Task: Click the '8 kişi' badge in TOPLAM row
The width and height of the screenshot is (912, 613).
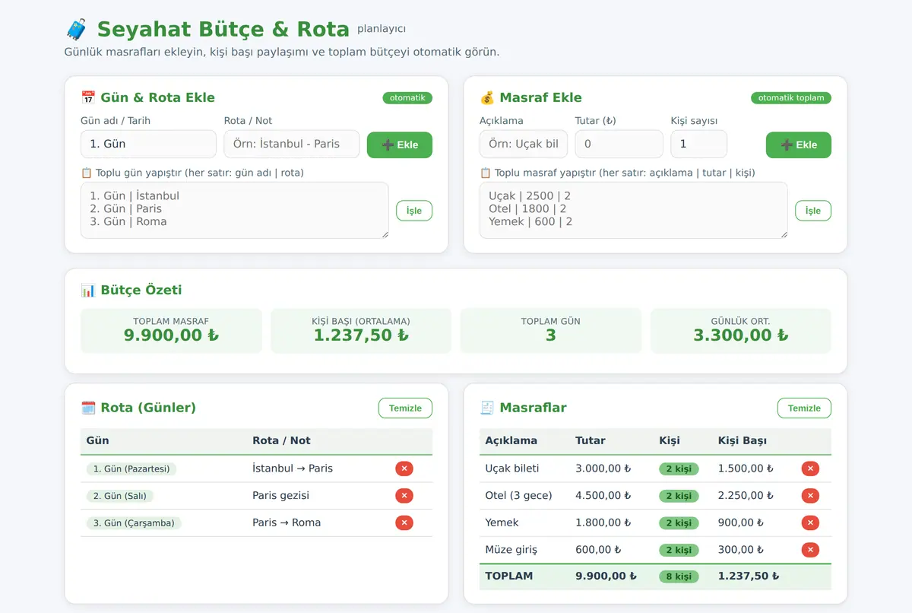Action: [x=679, y=576]
